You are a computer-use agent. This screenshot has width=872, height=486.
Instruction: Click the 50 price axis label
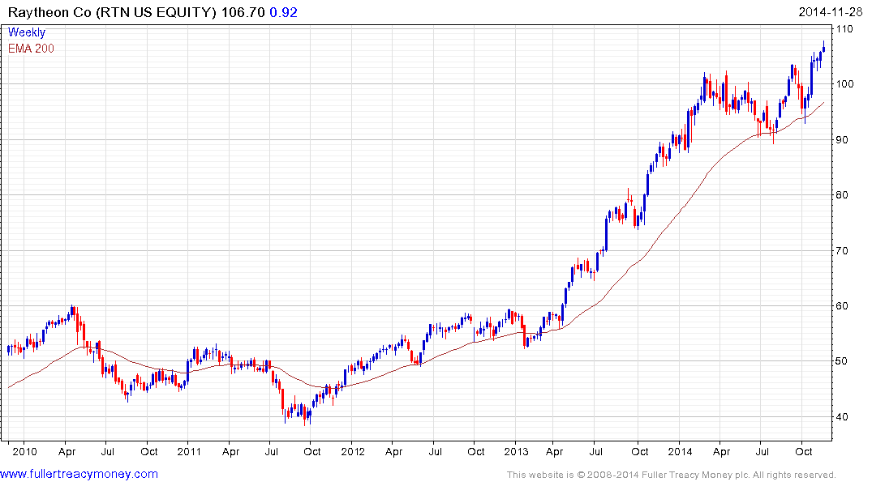(x=842, y=361)
